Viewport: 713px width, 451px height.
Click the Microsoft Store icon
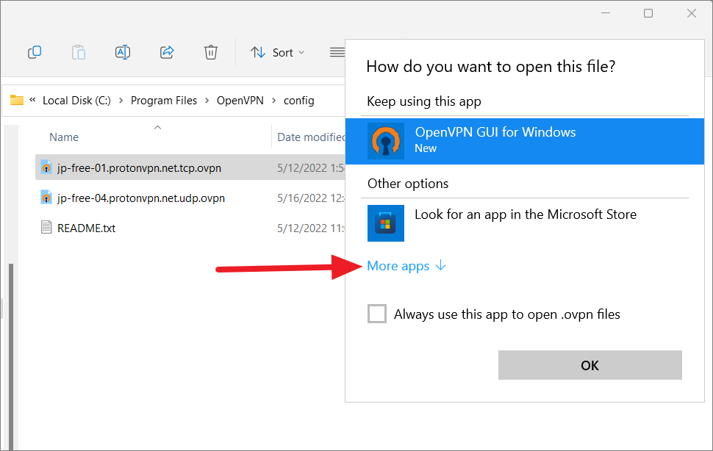click(x=386, y=223)
